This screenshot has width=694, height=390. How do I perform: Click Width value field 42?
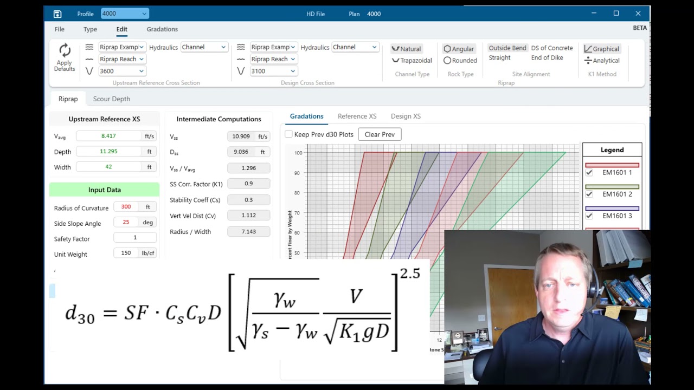108,167
